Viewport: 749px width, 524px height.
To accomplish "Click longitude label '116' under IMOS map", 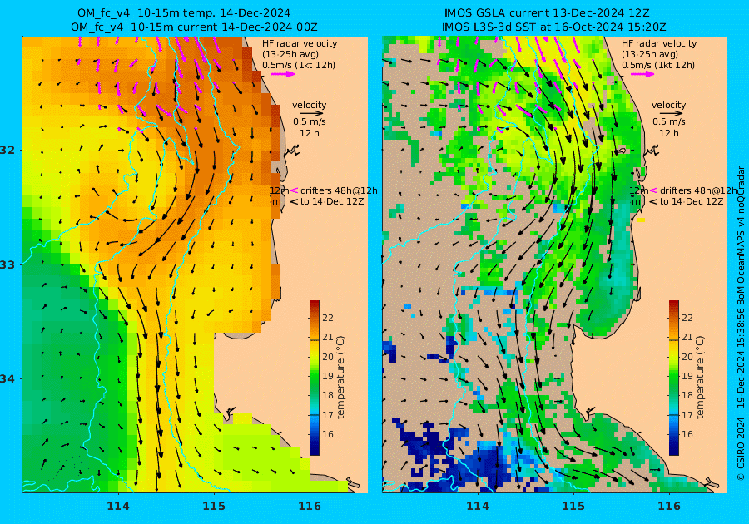I will (669, 507).
